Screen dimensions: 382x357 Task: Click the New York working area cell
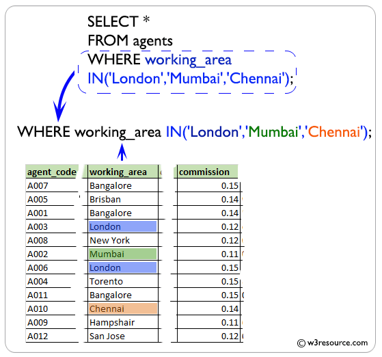(123, 240)
